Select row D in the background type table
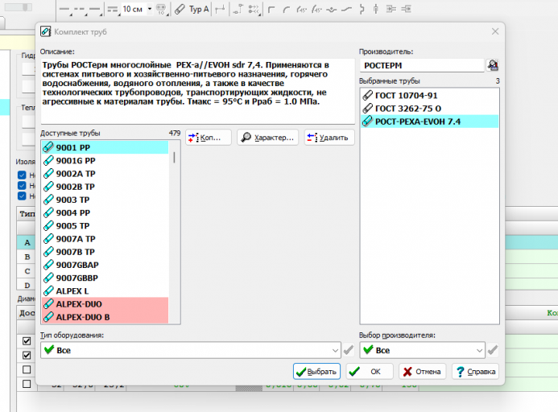 [x=27, y=285]
